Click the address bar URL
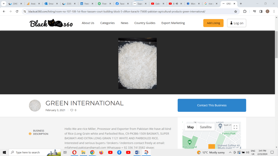 tap(117, 11)
